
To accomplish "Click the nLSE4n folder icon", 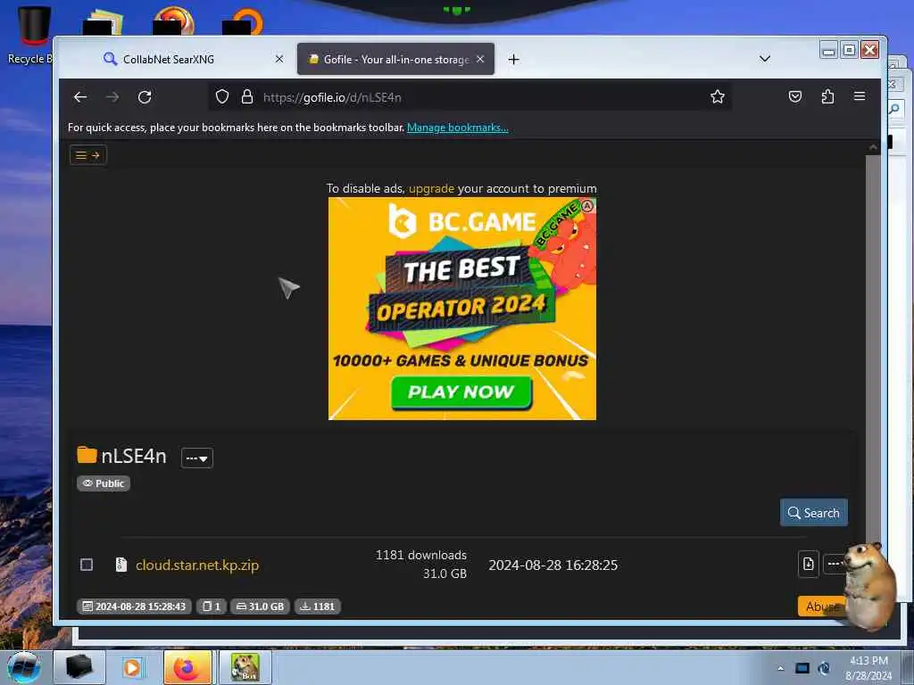I will coord(87,455).
